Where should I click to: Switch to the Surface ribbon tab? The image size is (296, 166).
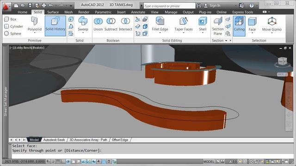point(53,12)
